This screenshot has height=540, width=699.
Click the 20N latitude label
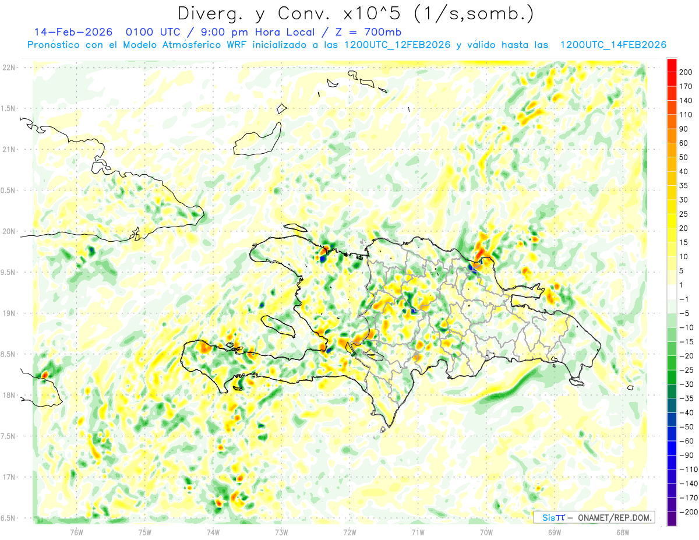(9, 231)
